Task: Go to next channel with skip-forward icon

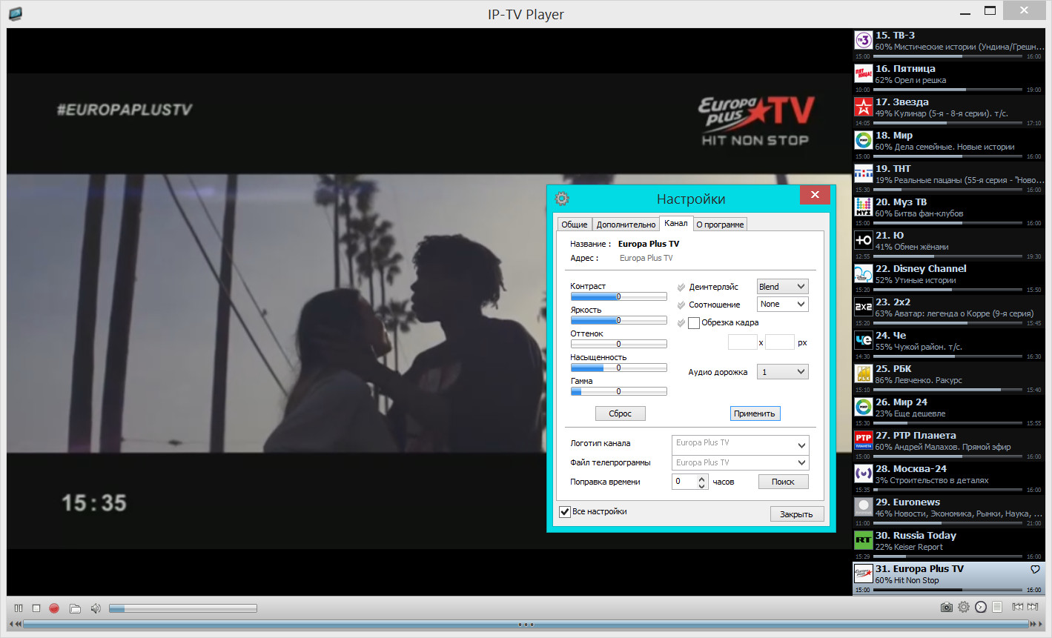Action: (1033, 607)
